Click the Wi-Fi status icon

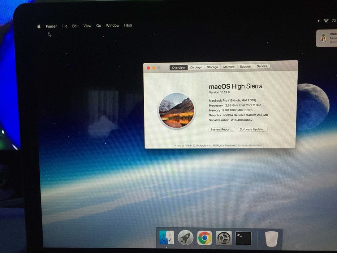click(326, 21)
